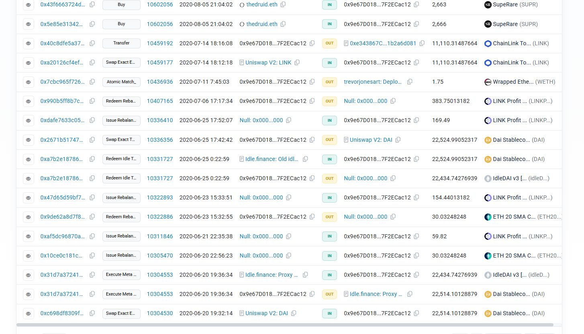Open eye preview for transaction 0x990b5ff8b7c
Image resolution: width=584 pixels, height=334 pixels.
pyautogui.click(x=29, y=101)
